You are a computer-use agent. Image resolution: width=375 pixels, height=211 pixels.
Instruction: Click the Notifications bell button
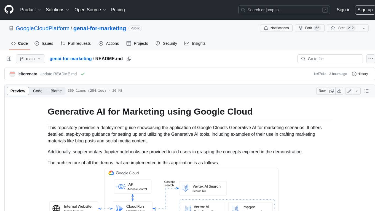click(x=276, y=28)
